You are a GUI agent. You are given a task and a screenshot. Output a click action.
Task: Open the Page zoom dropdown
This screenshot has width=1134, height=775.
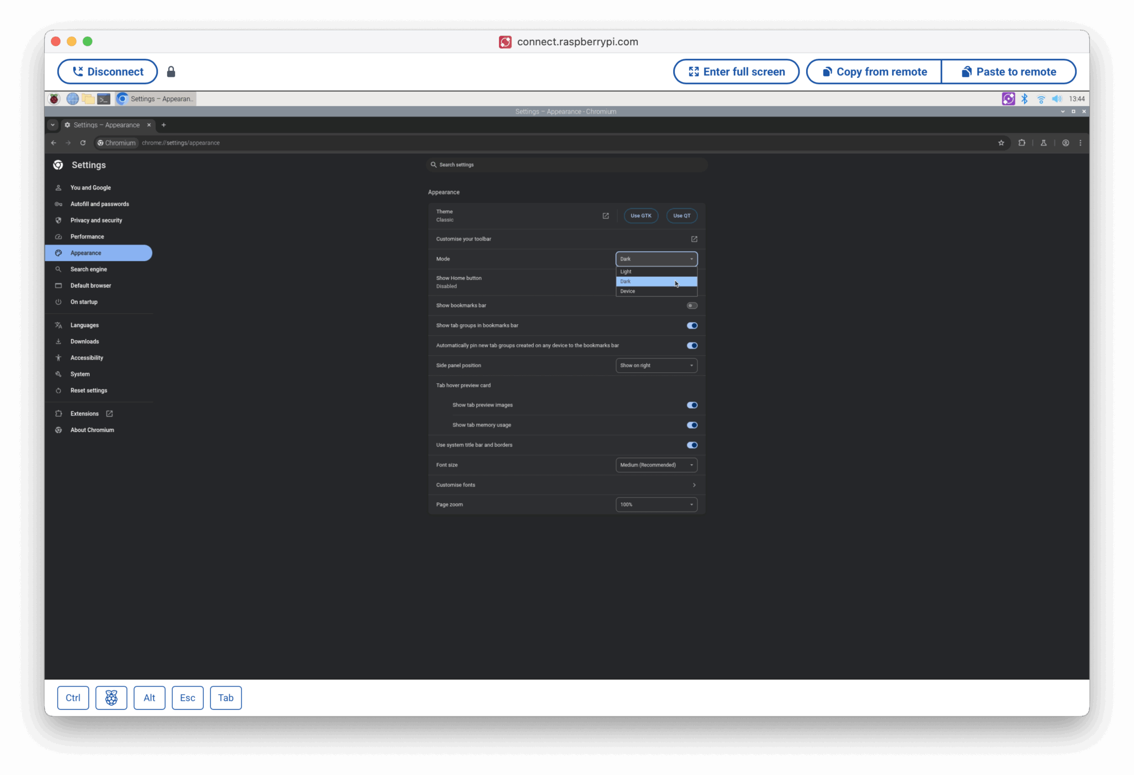coord(656,504)
